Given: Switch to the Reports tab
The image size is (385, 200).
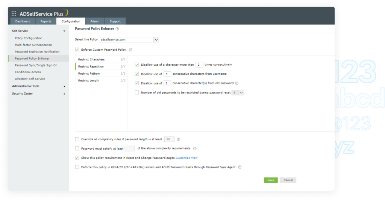Looking at the screenshot, I should tap(46, 21).
